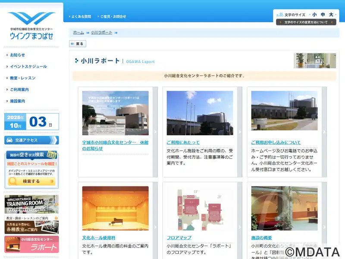Click the 戻る back button
The image size is (345, 259).
coord(78,44)
